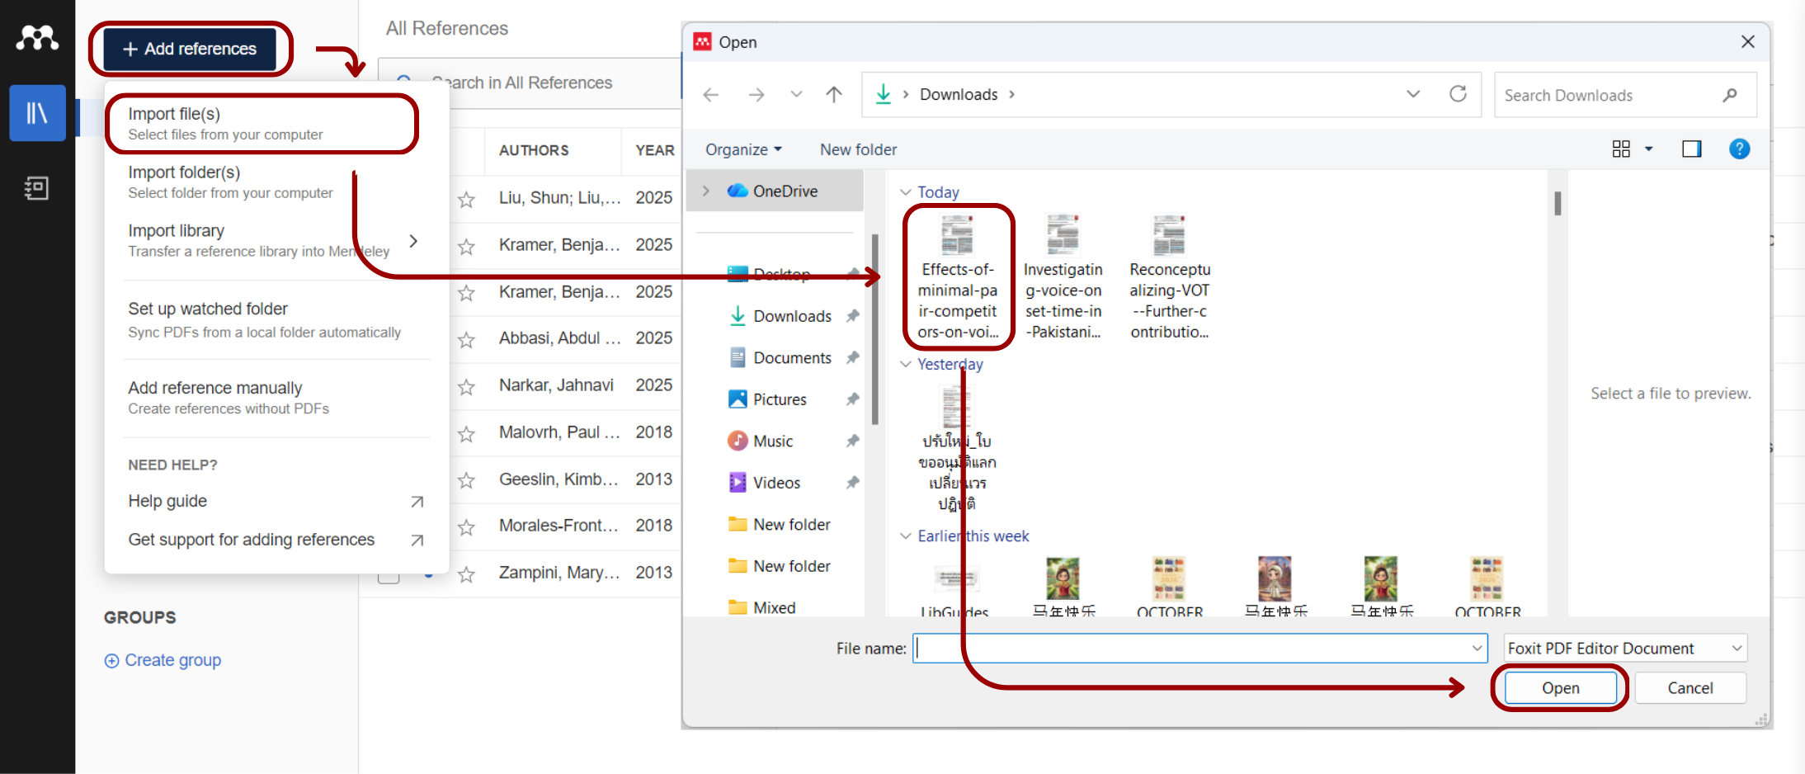1805x774 pixels.
Task: Go up one folder level
Action: 834,95
